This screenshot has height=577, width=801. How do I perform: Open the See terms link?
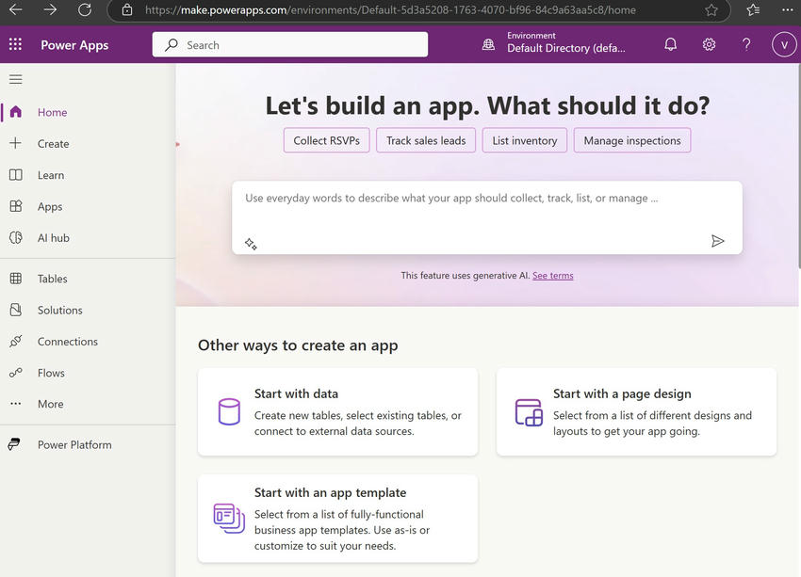(x=553, y=276)
